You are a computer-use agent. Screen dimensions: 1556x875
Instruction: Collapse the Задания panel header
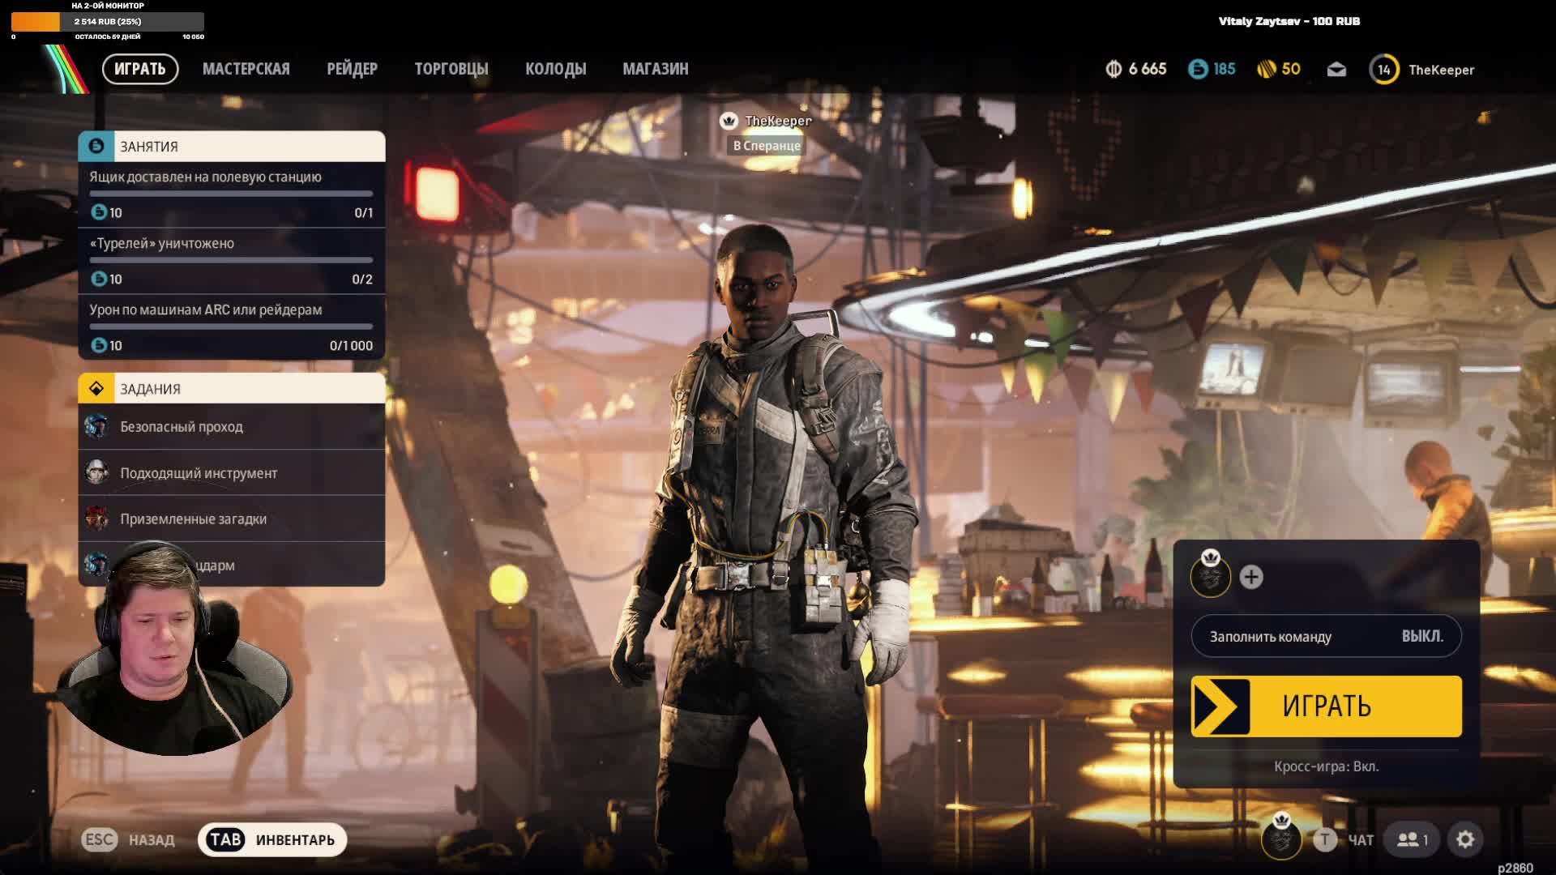(x=231, y=389)
